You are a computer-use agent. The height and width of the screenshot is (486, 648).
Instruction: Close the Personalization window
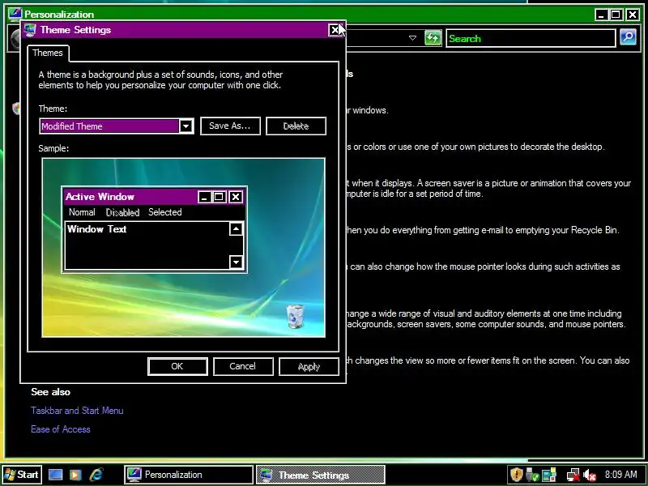click(633, 15)
